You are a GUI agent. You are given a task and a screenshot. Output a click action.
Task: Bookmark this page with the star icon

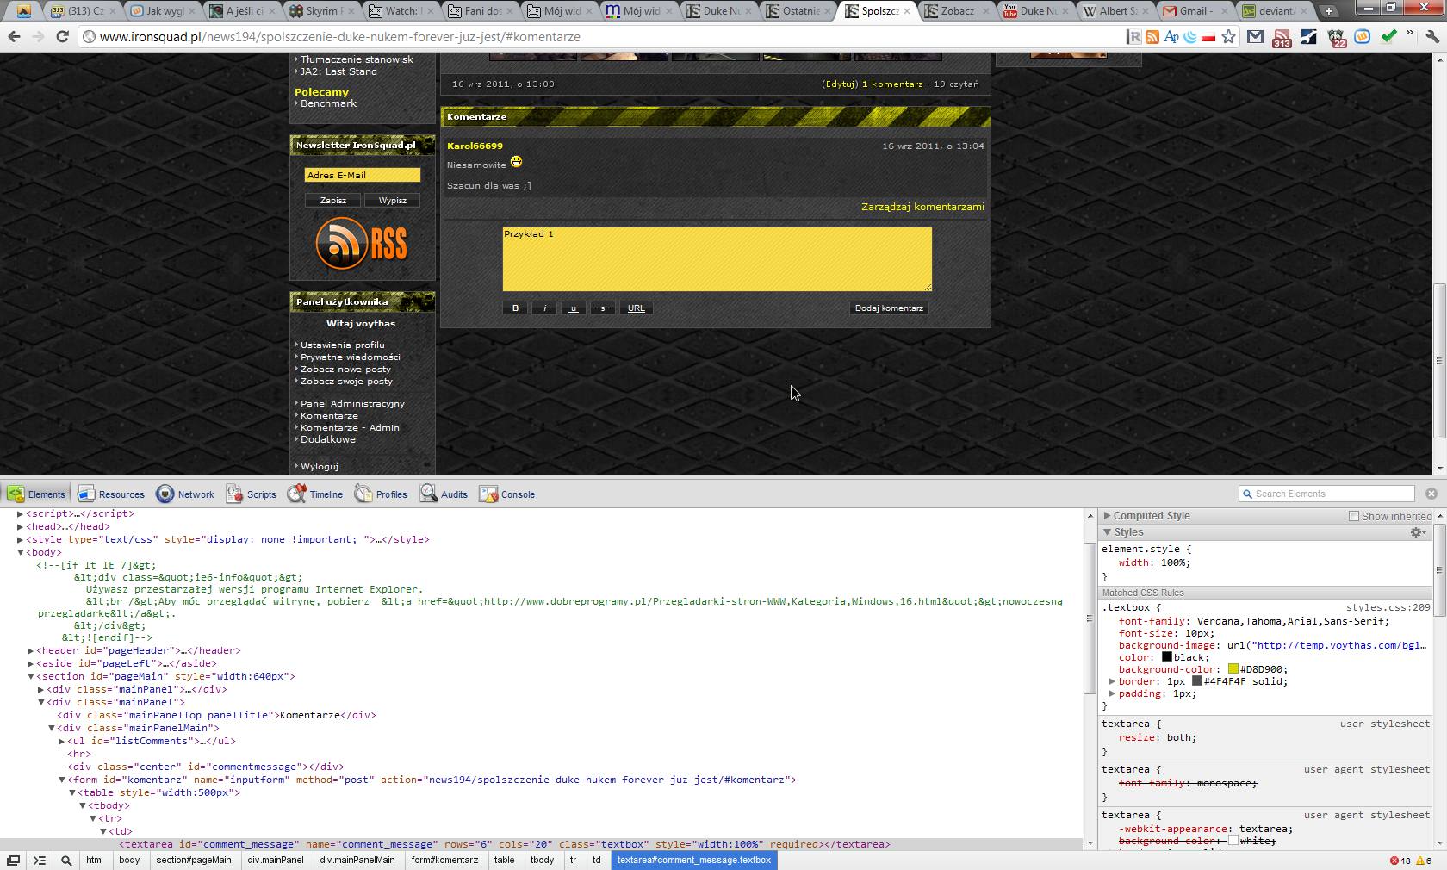(1228, 36)
